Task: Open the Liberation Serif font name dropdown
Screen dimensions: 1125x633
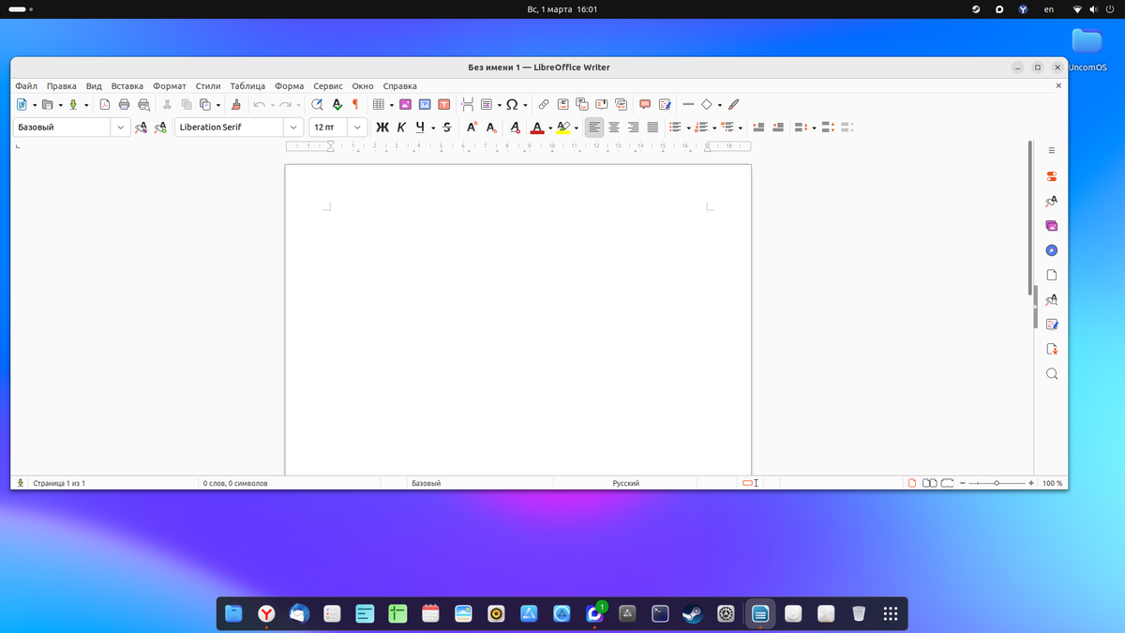Action: (x=292, y=127)
